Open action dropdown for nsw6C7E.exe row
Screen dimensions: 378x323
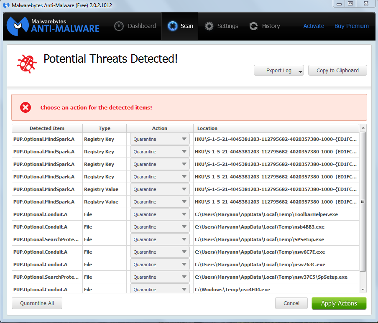click(x=160, y=252)
